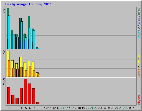Click day 15 on the x-axis
Screen dimensions: 142x111
coord(67,108)
